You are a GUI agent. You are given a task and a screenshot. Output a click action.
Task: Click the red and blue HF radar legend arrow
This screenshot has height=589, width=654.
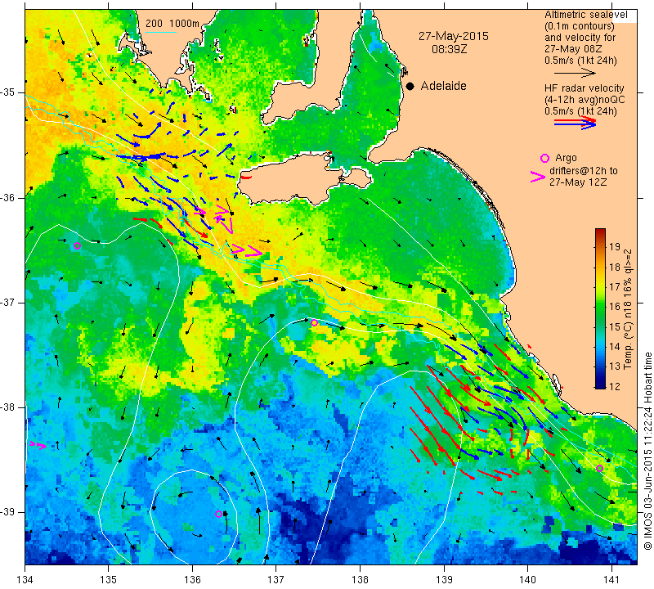tap(576, 123)
